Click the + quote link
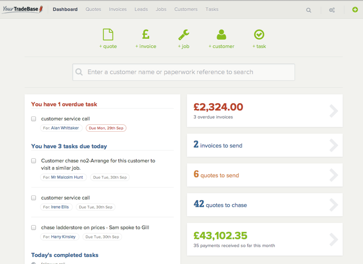The height and width of the screenshot is (264, 363). (x=108, y=46)
